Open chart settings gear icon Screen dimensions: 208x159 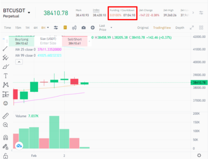click(x=199, y=155)
